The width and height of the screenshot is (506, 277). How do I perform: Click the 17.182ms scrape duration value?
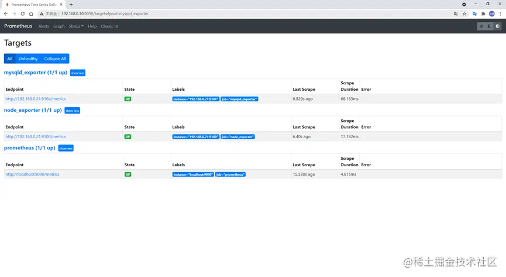coord(349,136)
